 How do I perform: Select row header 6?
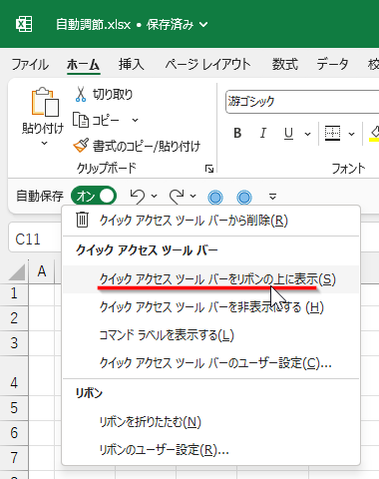click(x=14, y=433)
